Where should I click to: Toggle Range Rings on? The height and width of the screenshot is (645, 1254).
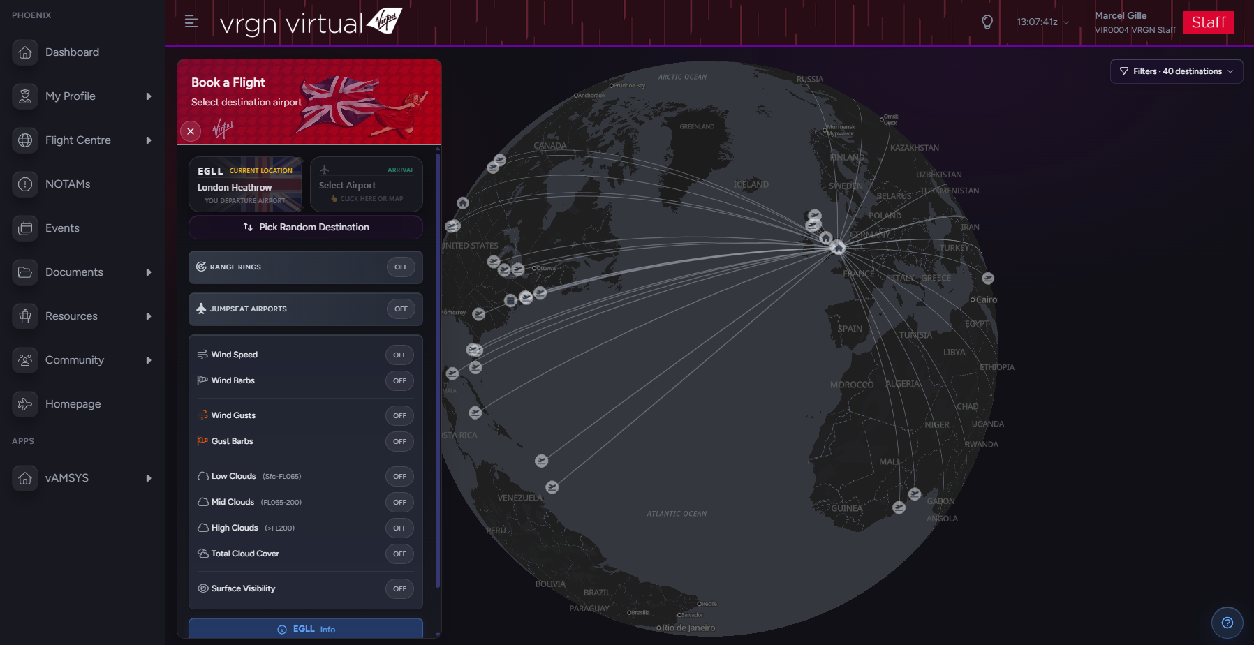[401, 267]
